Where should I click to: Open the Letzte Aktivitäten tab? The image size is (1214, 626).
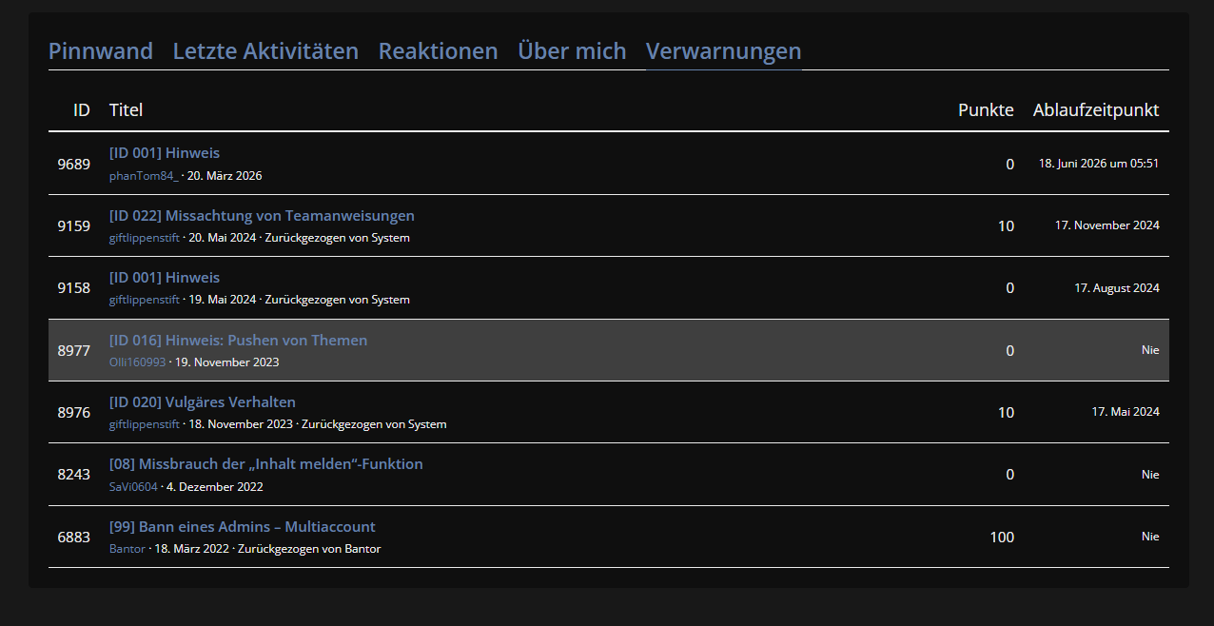point(265,50)
